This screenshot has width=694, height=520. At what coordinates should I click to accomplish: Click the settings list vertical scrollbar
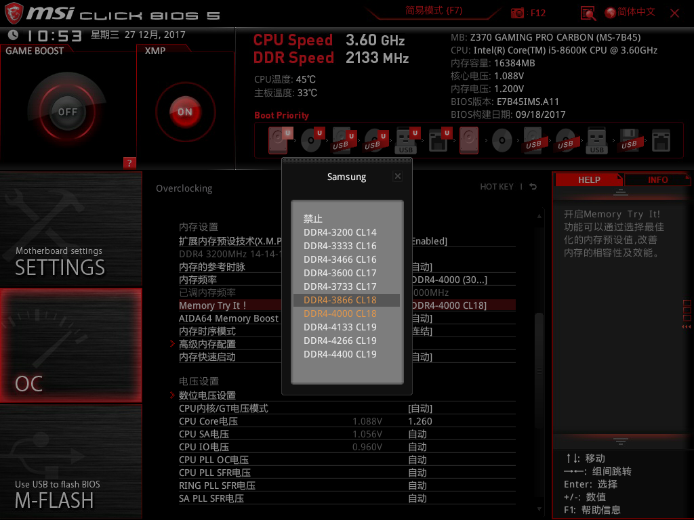(x=539, y=339)
